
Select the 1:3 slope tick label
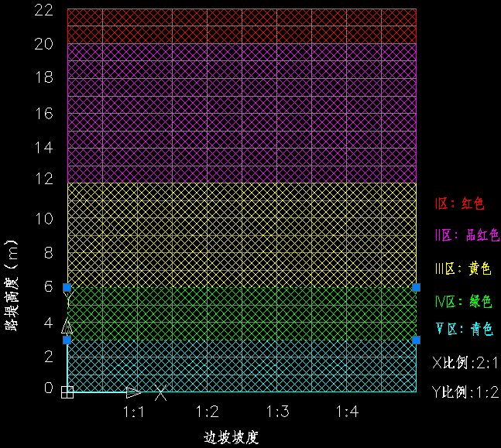pos(277,412)
